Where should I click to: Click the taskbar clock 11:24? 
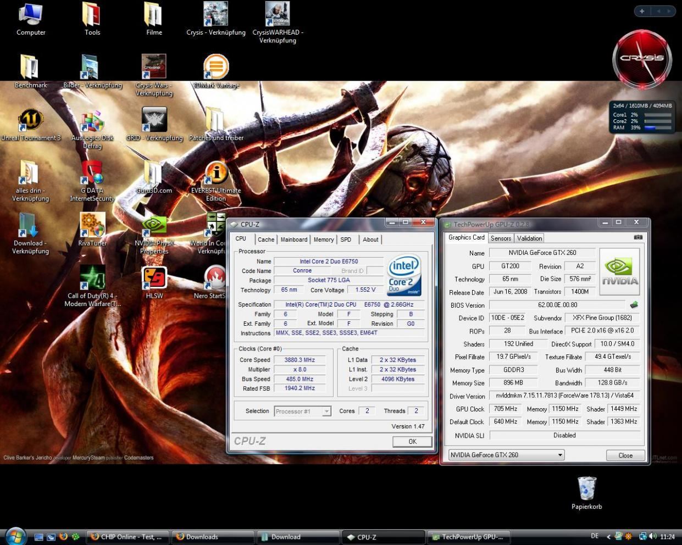(x=667, y=536)
